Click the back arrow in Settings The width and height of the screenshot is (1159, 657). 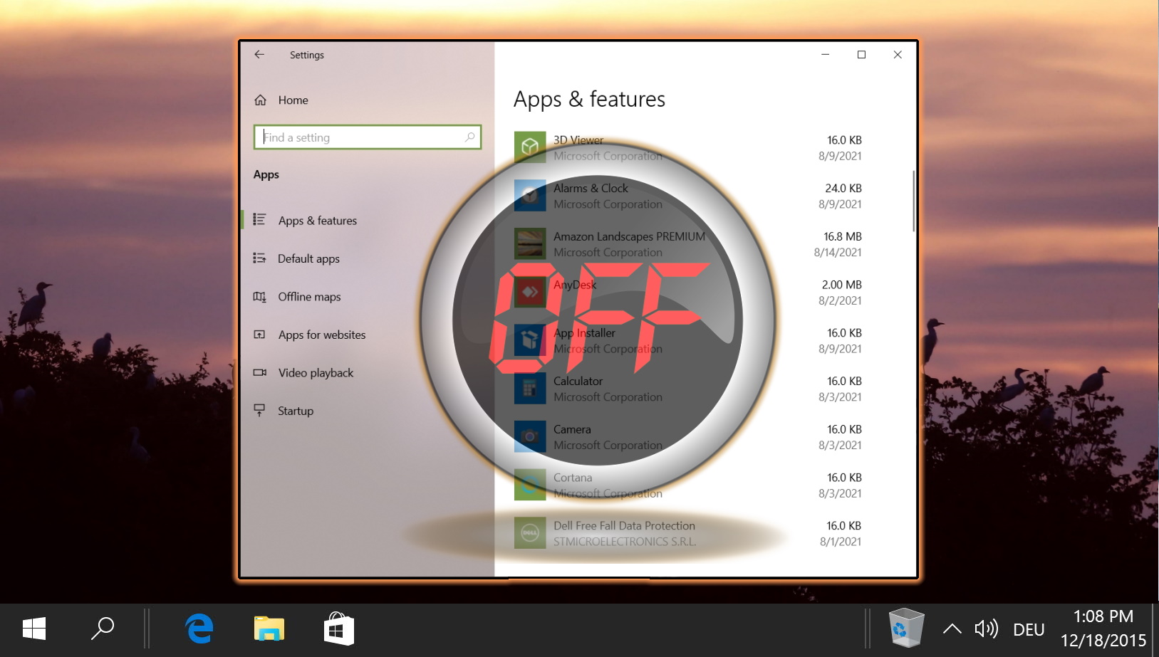pyautogui.click(x=259, y=54)
